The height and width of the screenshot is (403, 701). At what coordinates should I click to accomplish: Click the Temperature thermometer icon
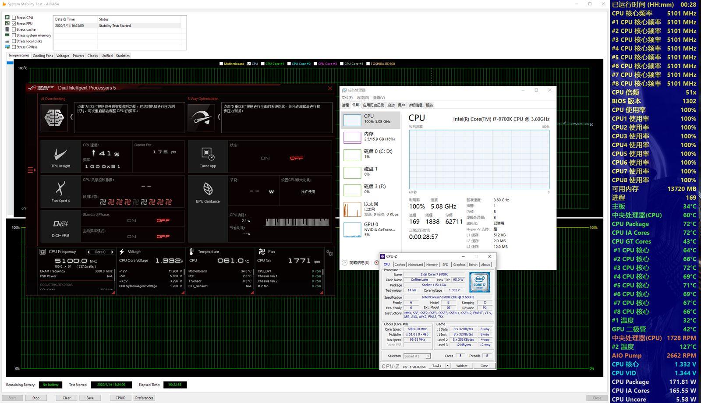(191, 251)
